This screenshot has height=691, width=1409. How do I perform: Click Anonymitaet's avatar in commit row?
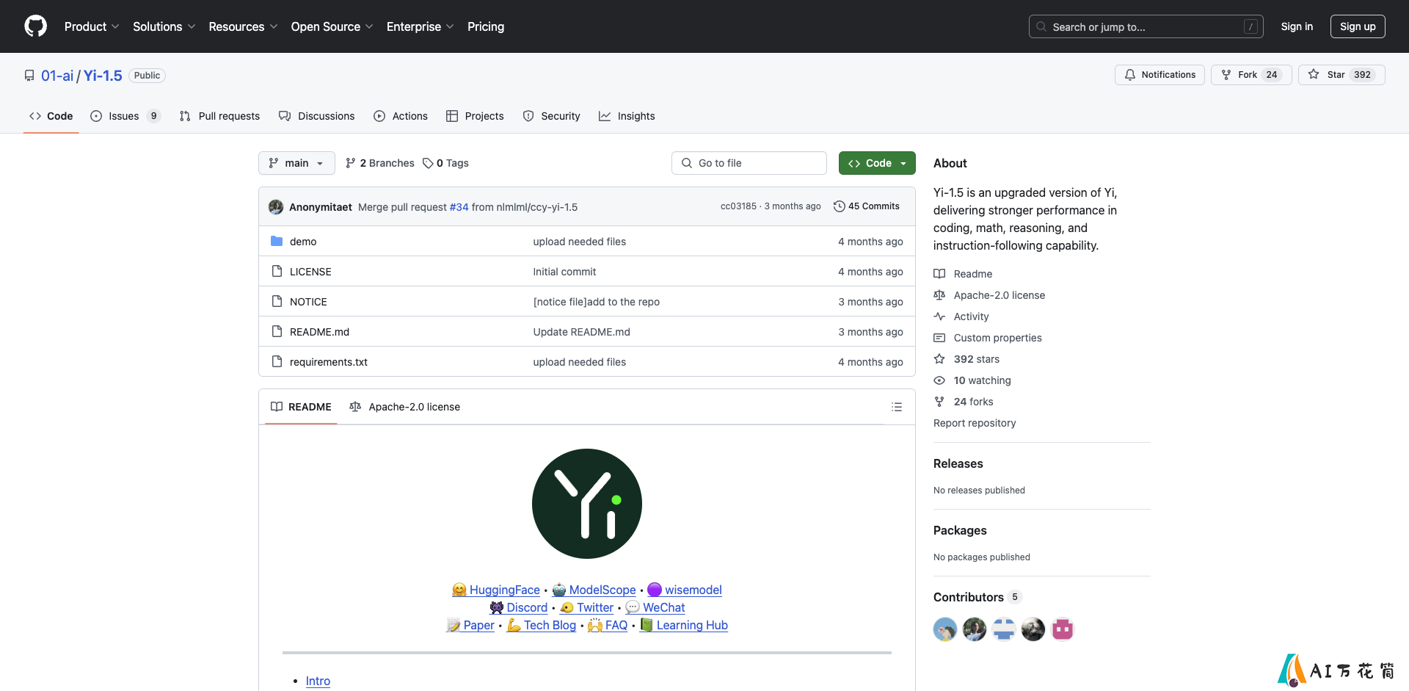[276, 207]
